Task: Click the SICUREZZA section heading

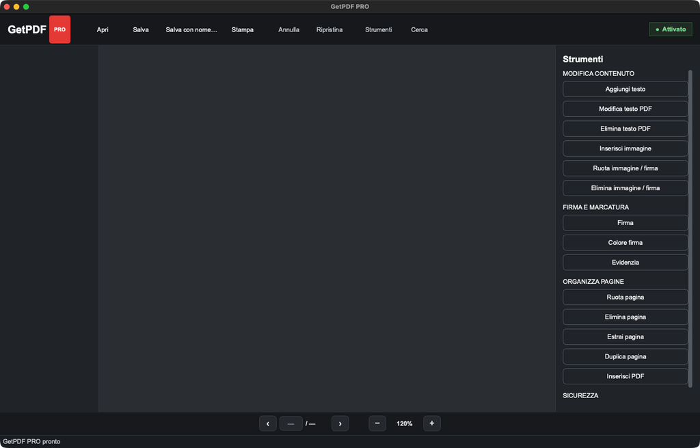Action: (x=580, y=395)
